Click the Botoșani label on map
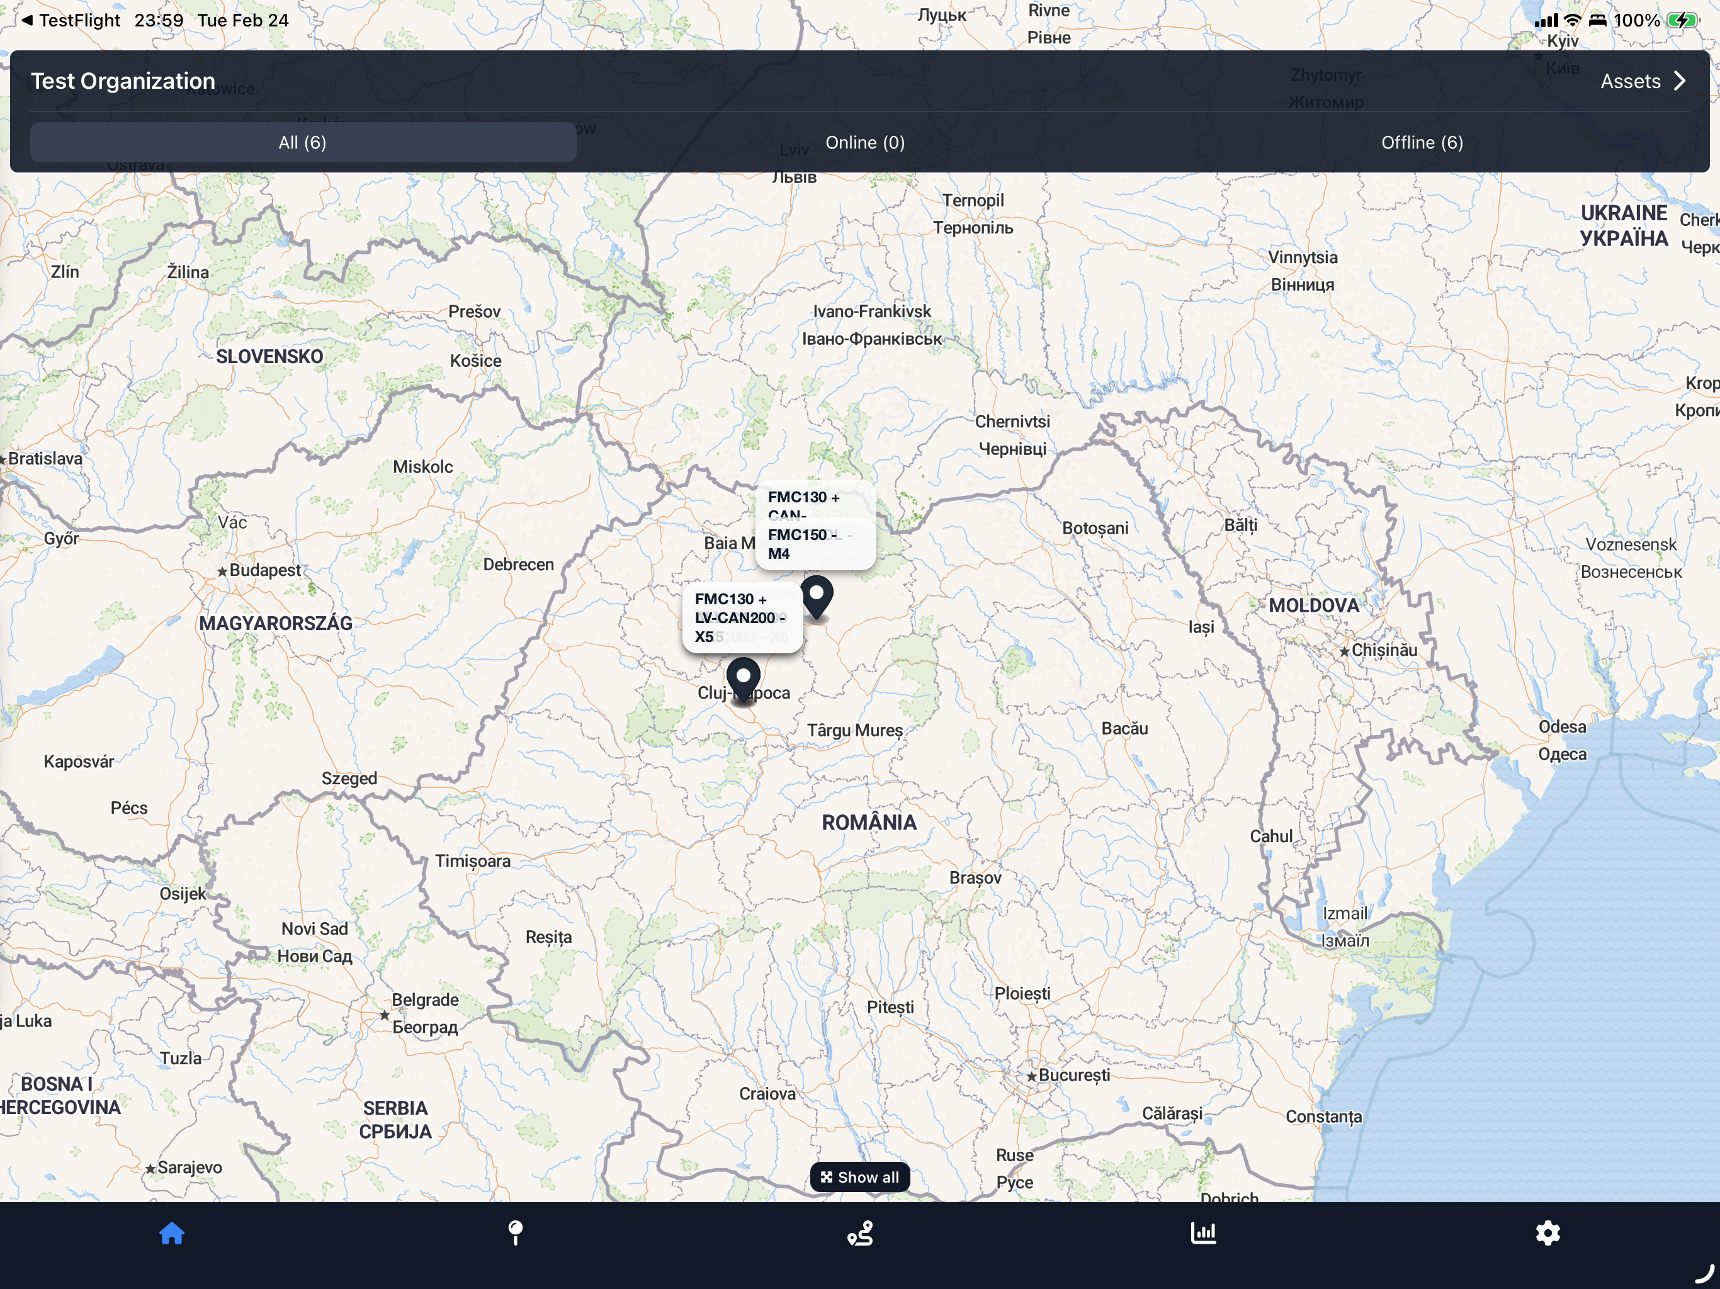This screenshot has width=1720, height=1289. coord(1095,528)
